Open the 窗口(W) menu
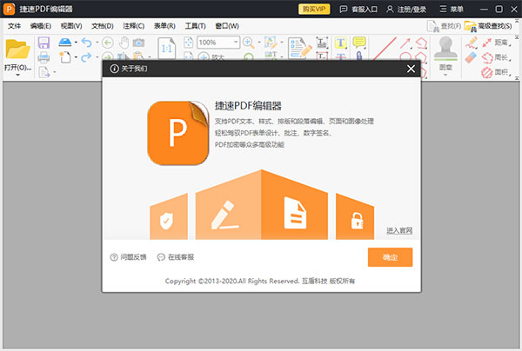The width and height of the screenshot is (522, 351). coord(227,26)
